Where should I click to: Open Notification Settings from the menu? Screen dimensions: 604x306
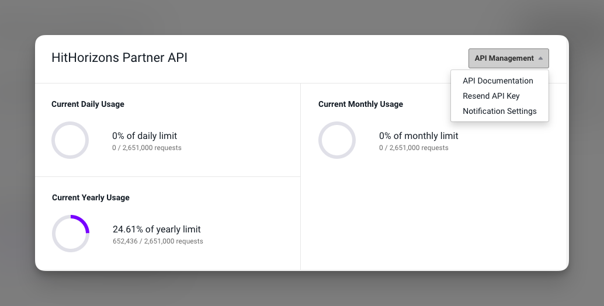point(499,111)
